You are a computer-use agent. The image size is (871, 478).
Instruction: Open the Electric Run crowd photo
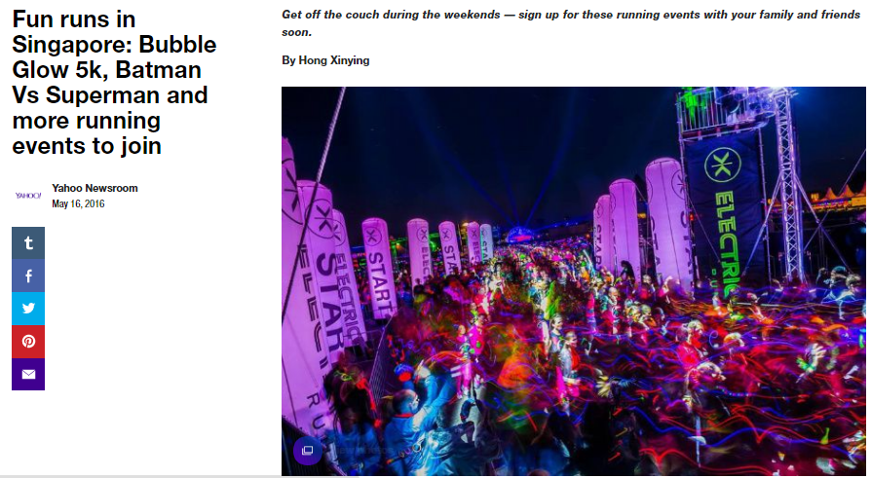point(573,281)
